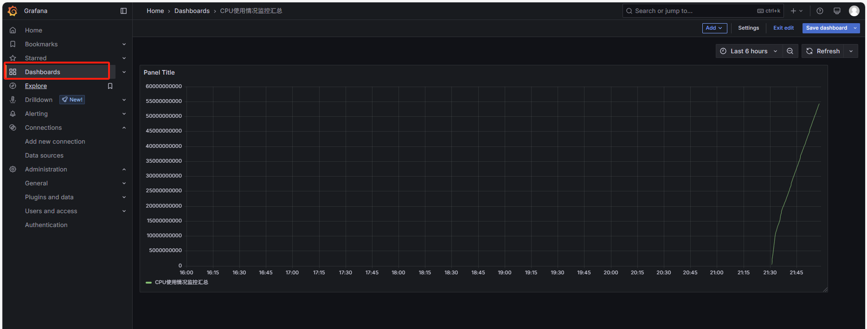Bookmark the Explore page icon
The height and width of the screenshot is (329, 867).
coord(110,86)
